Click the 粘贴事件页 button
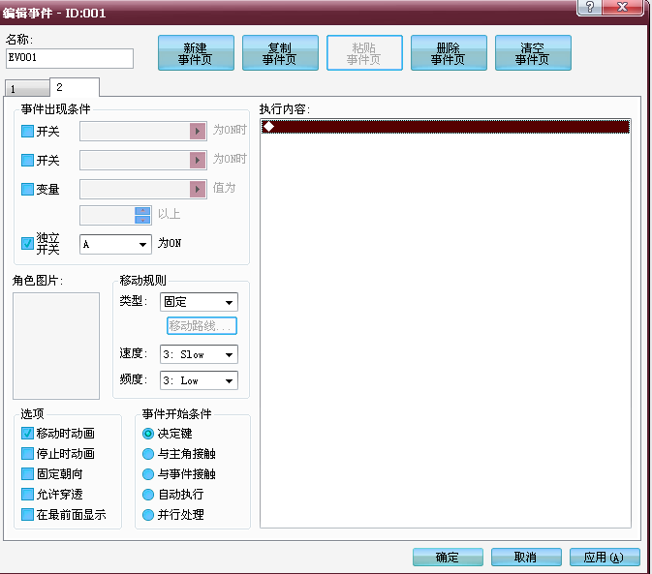This screenshot has height=574, width=652. (x=364, y=52)
